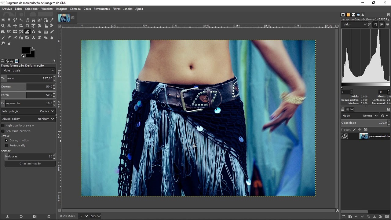Select the 3D Transform cube tool
This screenshot has width=391, height=220.
point(9,31)
